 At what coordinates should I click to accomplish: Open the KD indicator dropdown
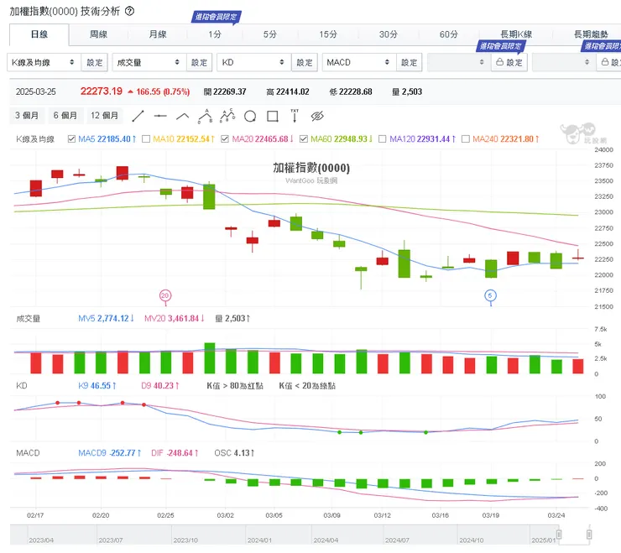(254, 62)
